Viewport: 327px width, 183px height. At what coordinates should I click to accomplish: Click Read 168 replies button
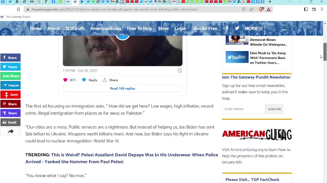tap(123, 88)
